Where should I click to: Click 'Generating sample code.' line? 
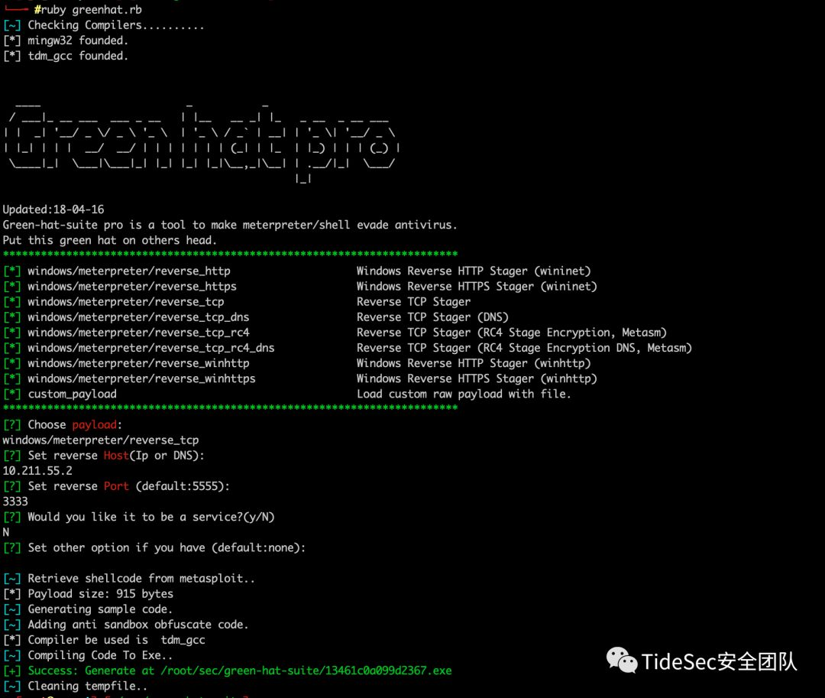pyautogui.click(x=100, y=609)
